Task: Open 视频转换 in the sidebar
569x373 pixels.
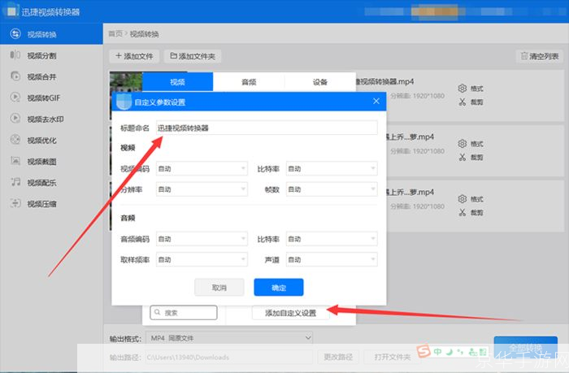Action: point(51,34)
